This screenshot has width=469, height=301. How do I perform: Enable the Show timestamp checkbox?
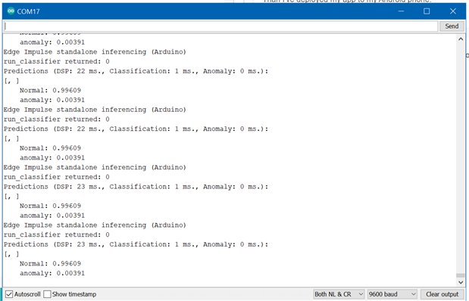47,294
